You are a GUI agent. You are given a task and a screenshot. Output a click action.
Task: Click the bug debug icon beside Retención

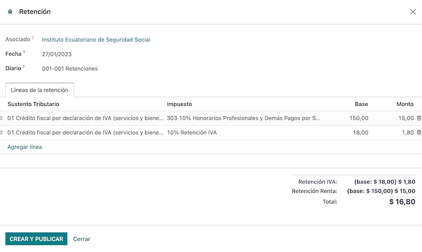pos(10,12)
